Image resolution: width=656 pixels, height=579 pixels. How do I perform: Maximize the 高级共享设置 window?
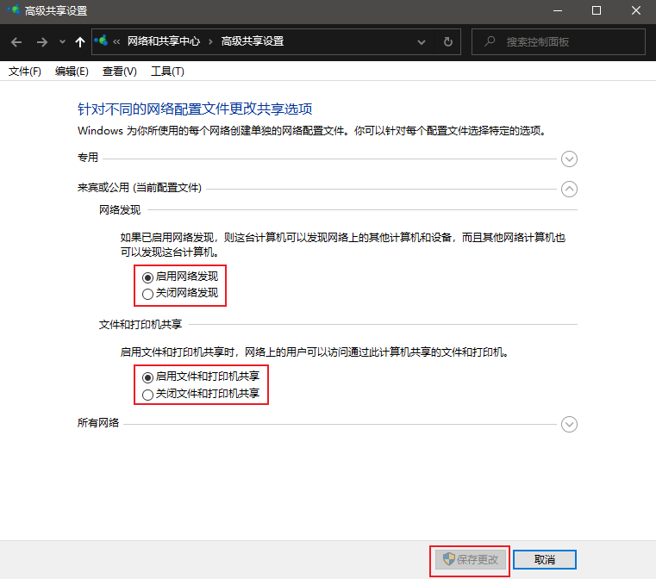(x=597, y=10)
